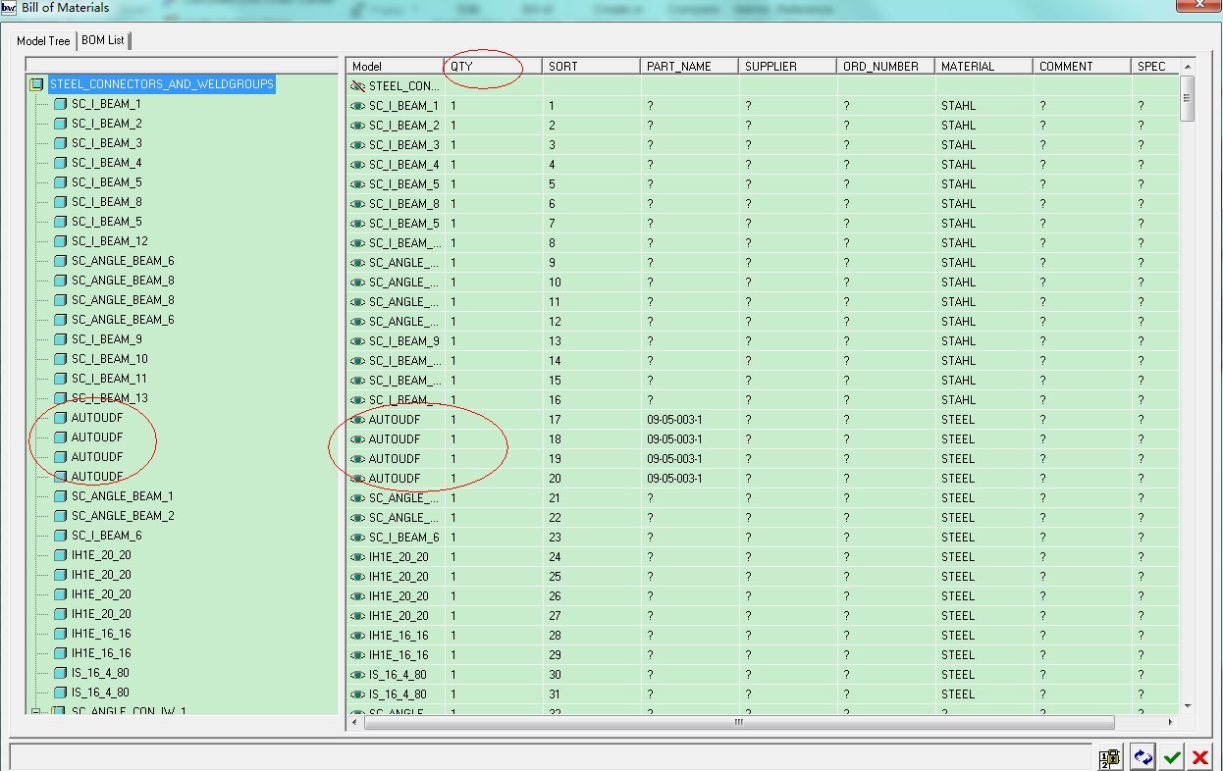Click the part icon beside tree item SC_I_BEAM_6
1223x771 pixels.
[x=60, y=536]
